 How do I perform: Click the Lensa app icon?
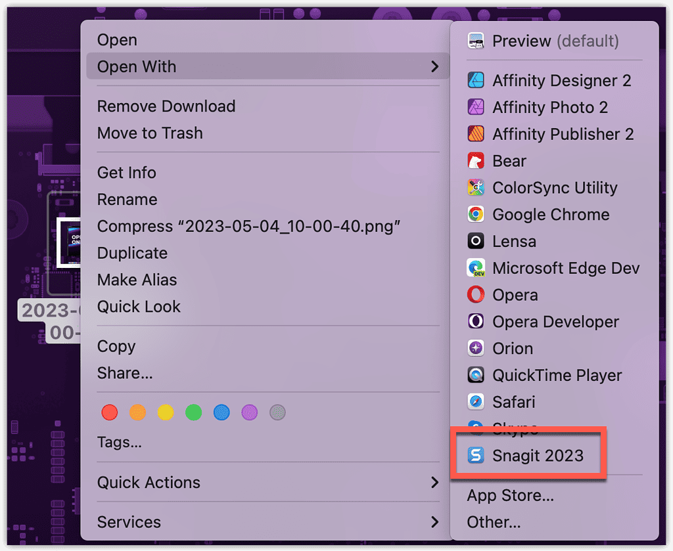click(476, 241)
